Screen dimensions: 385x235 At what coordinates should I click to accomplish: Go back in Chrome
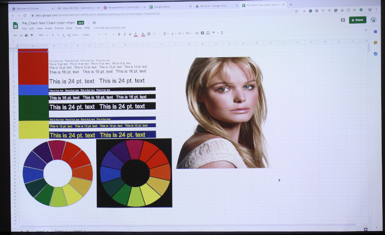[13, 15]
